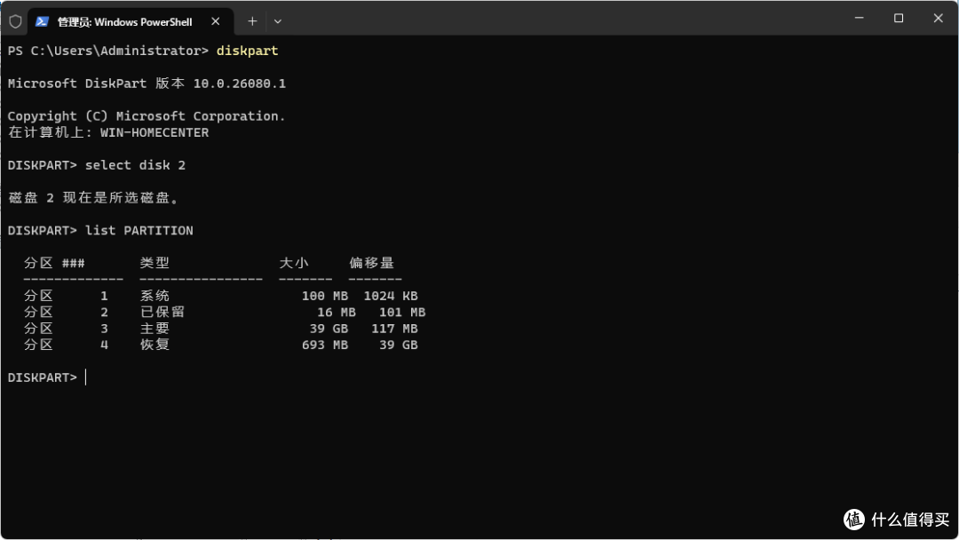This screenshot has width=959, height=540.
Task: Minimize the terminal window
Action: (859, 19)
